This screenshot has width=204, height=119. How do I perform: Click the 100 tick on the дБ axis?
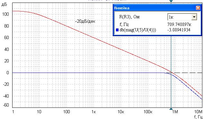click(5, 14)
